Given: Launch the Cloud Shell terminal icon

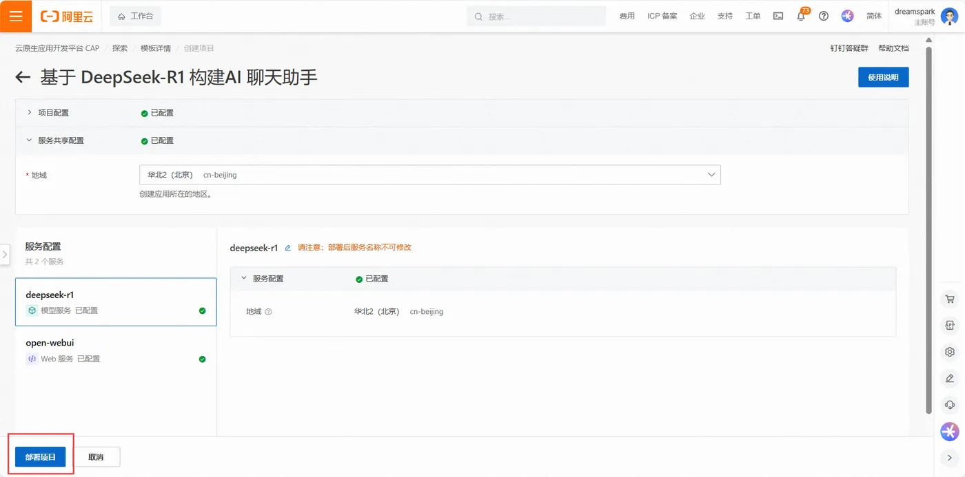Looking at the screenshot, I should coord(778,16).
